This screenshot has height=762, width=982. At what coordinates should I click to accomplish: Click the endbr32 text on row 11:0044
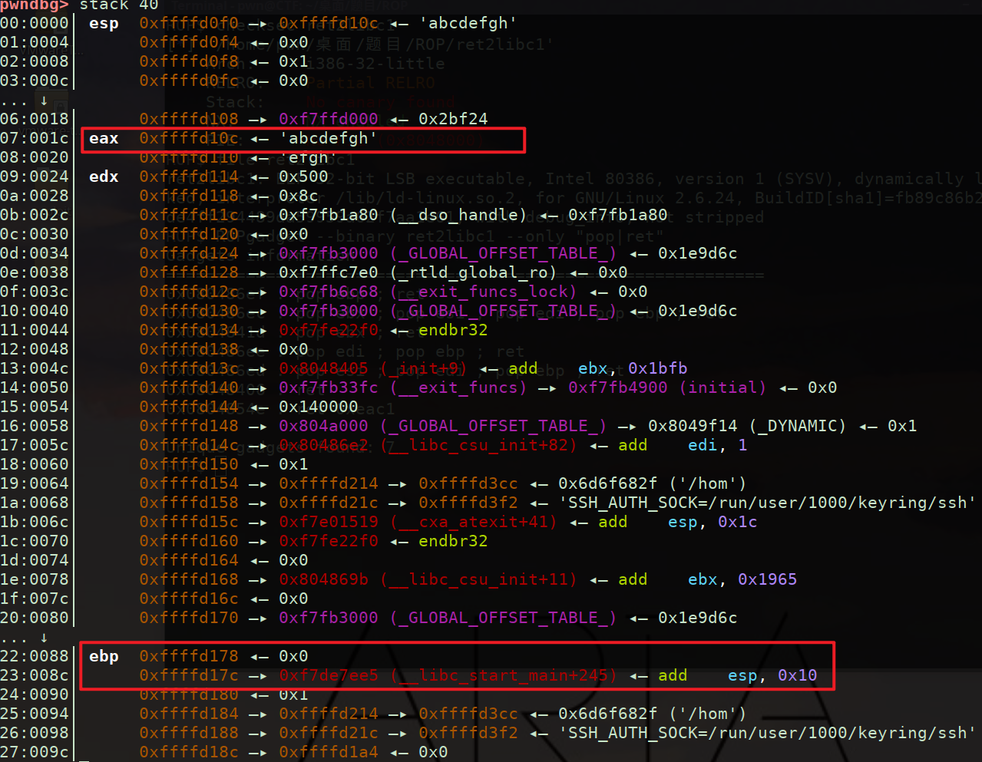click(453, 331)
